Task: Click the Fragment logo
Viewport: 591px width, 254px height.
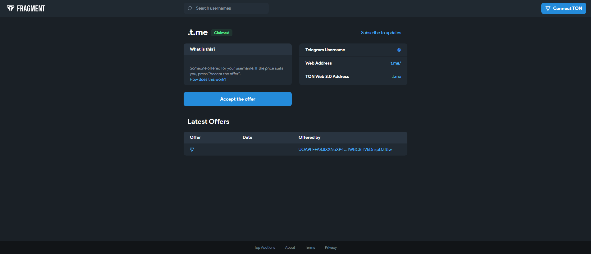Action: [x=26, y=8]
